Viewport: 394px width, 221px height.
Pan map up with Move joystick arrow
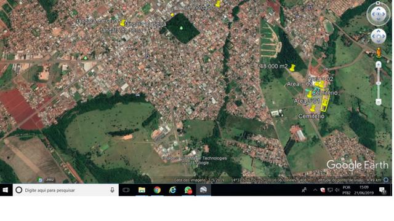tap(379, 31)
